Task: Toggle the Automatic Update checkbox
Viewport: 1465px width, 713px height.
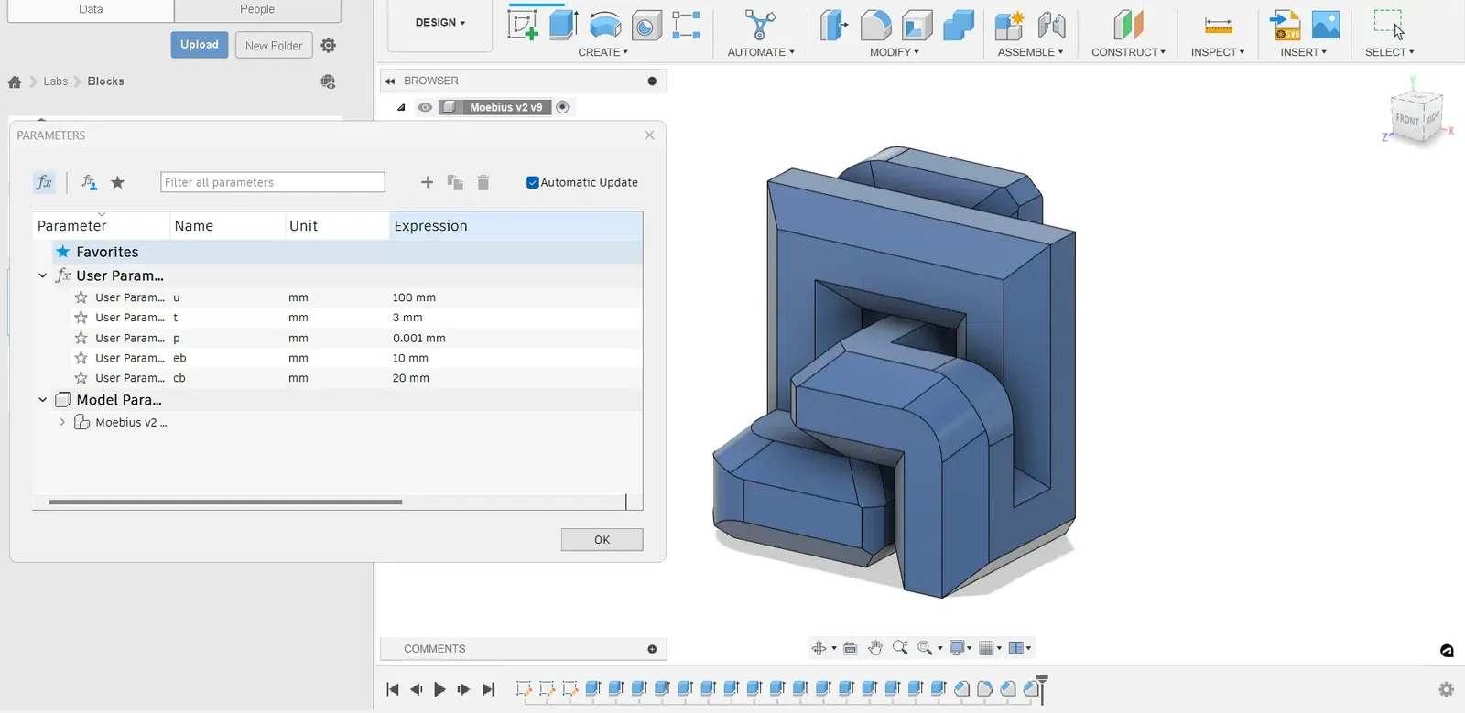Action: pos(532,182)
